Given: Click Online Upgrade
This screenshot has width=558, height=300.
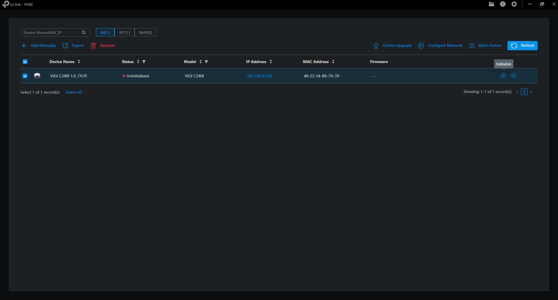Looking at the screenshot, I should tap(392, 46).
